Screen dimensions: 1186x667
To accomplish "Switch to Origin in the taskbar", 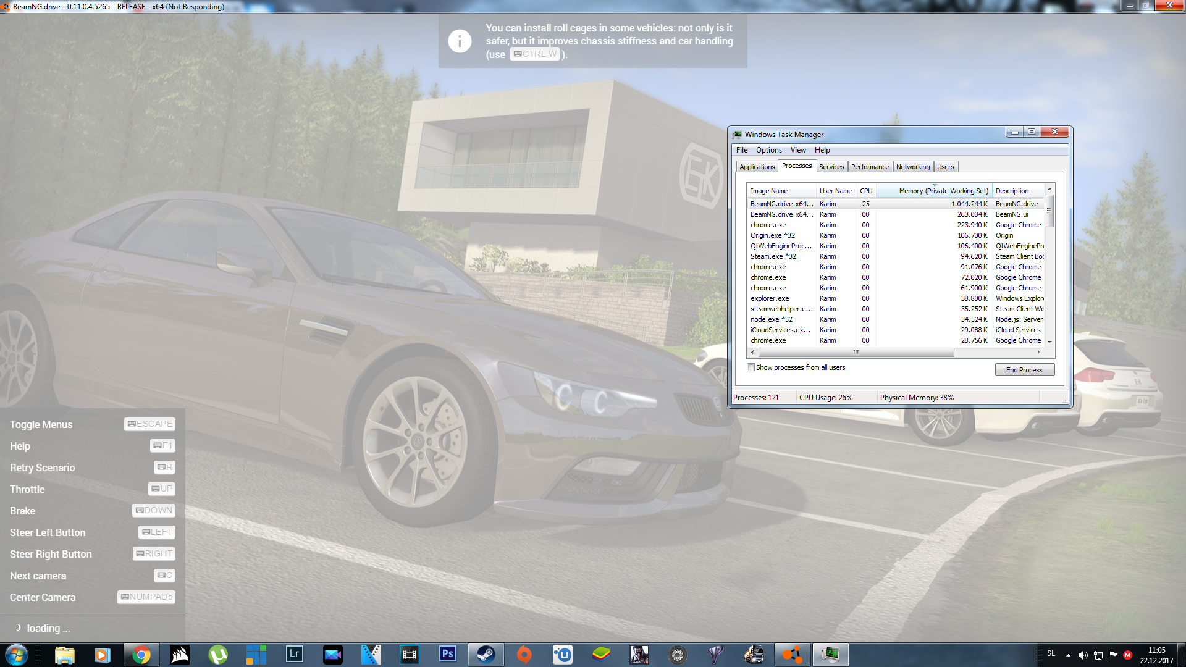I will point(524,655).
